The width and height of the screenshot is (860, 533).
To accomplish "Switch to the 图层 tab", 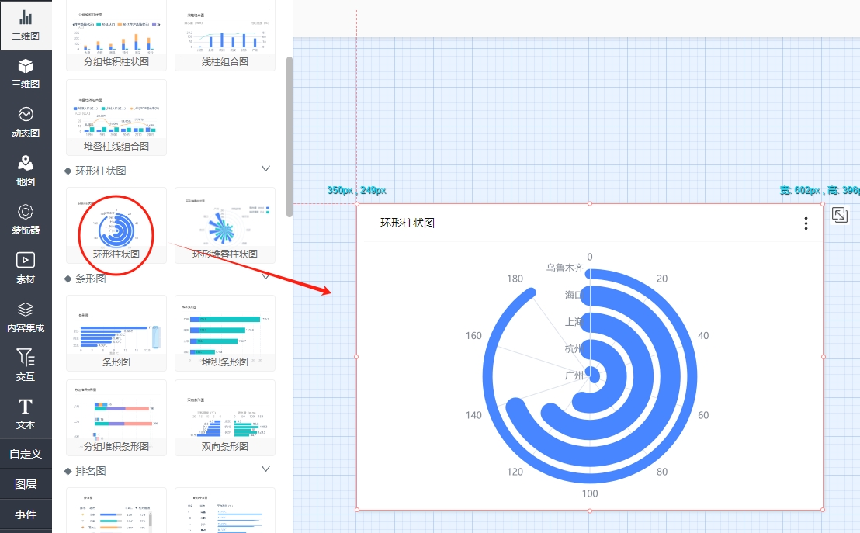I will (x=26, y=484).
